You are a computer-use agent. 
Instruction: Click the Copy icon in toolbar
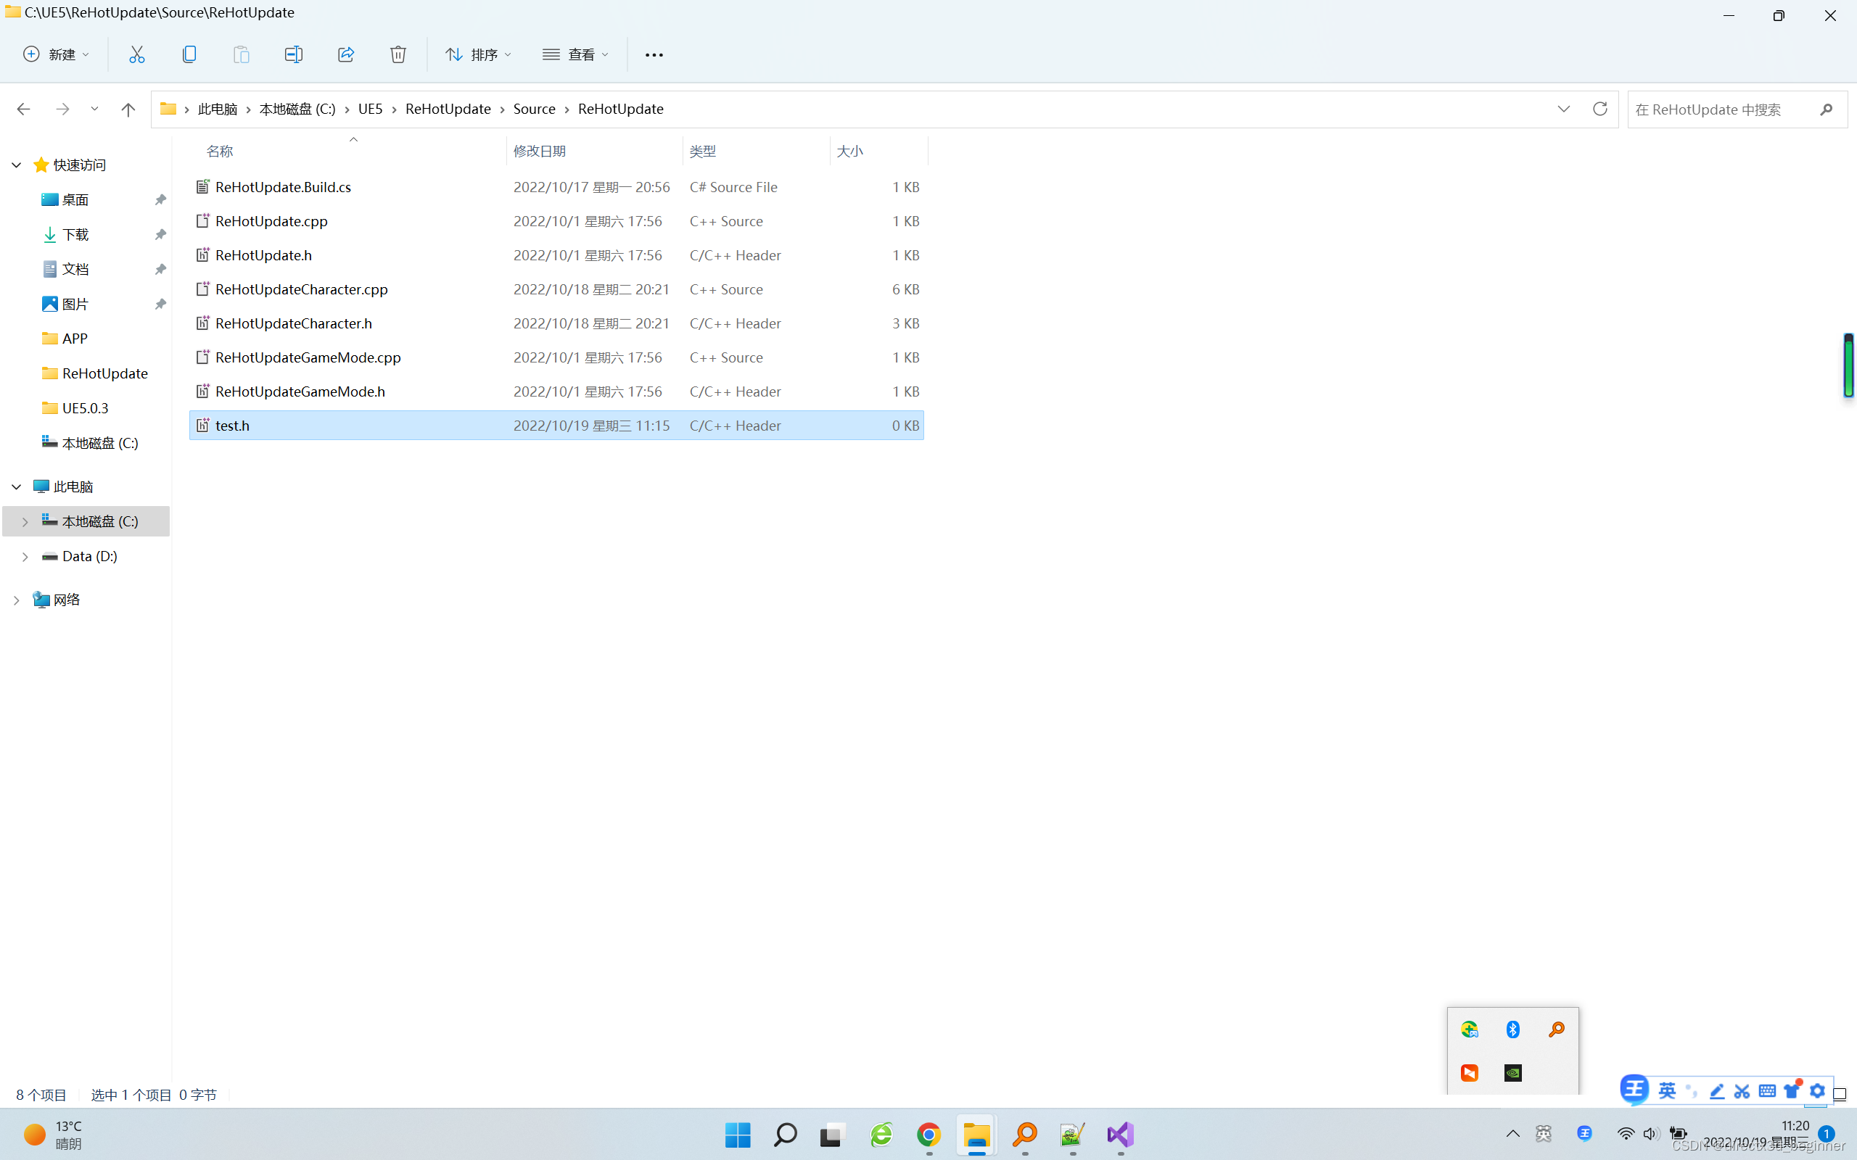tap(189, 54)
